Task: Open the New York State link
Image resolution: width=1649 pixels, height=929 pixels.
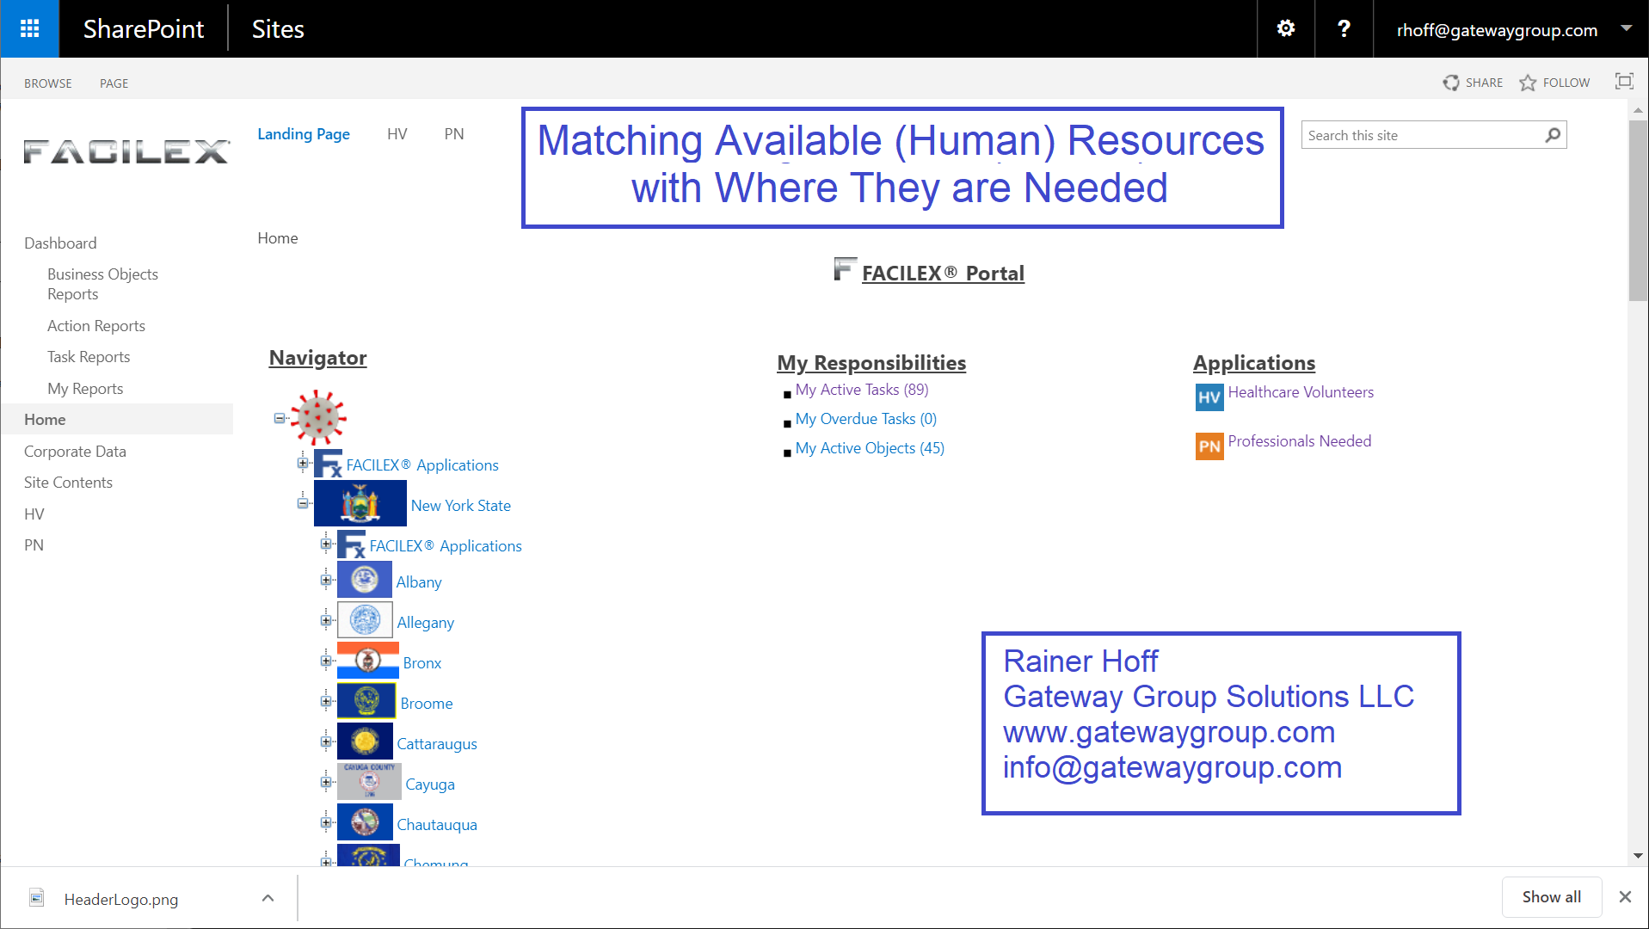Action: [461, 506]
